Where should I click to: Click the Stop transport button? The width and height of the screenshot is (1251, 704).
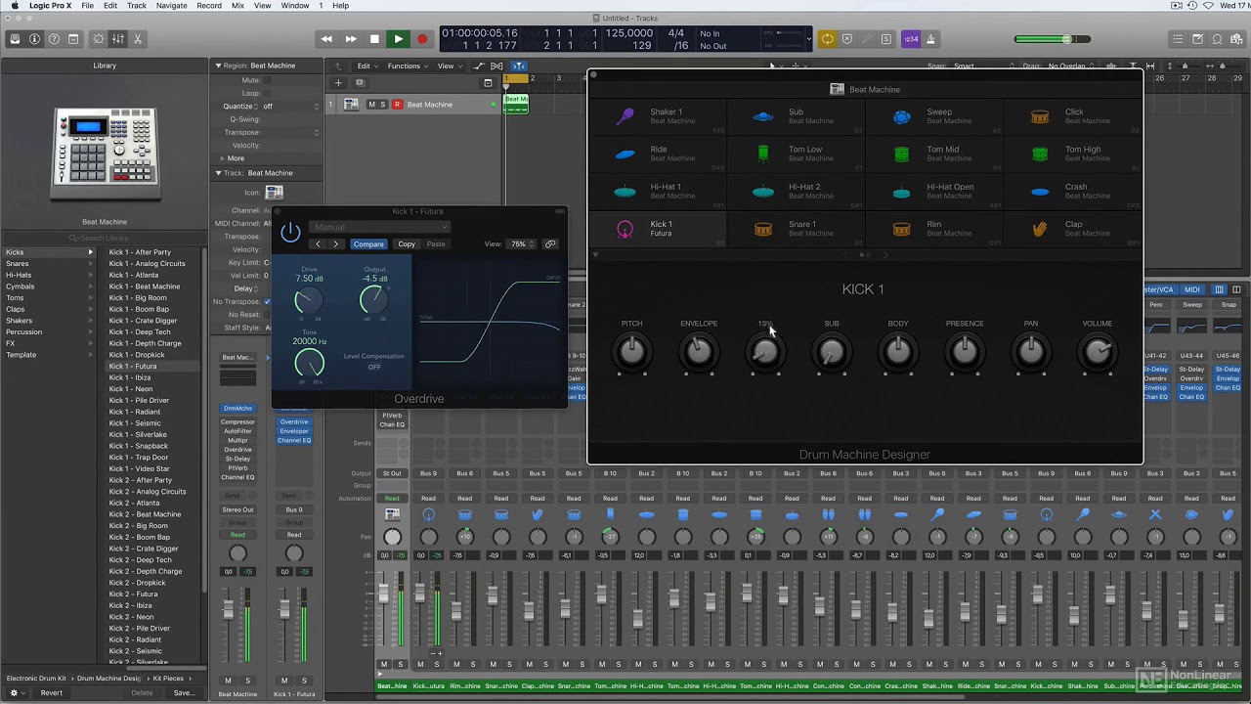[374, 39]
